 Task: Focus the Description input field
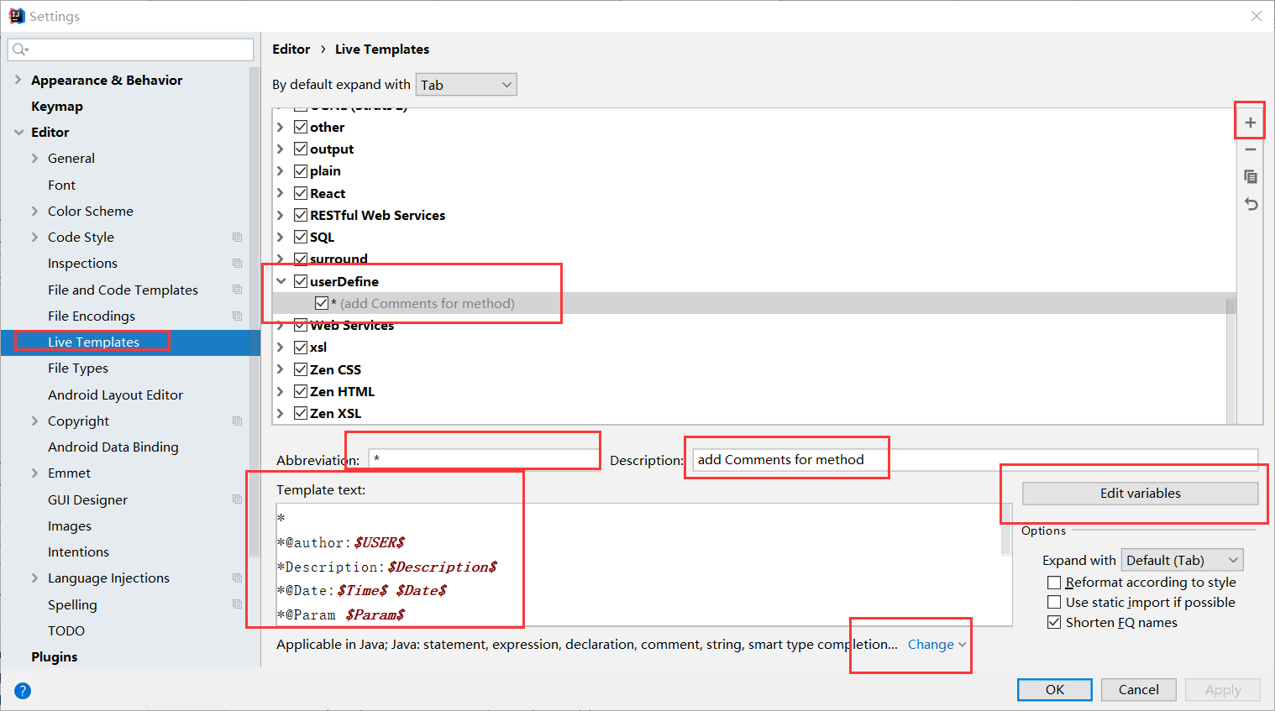tap(975, 459)
